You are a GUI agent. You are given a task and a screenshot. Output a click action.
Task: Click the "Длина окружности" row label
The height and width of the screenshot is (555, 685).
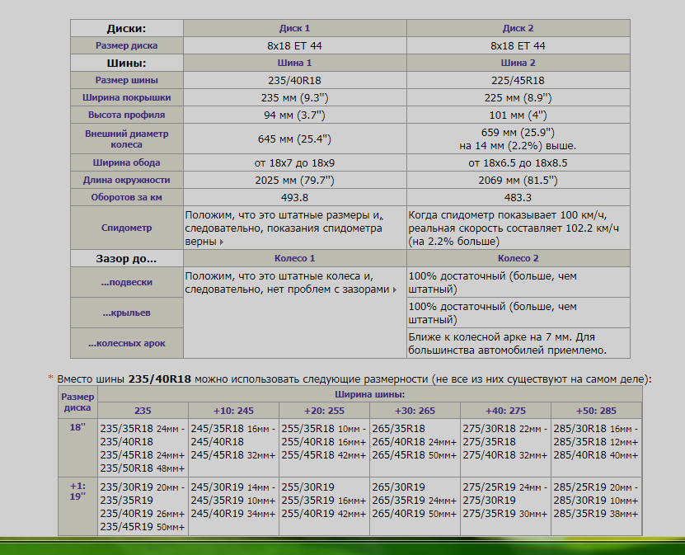[126, 180]
